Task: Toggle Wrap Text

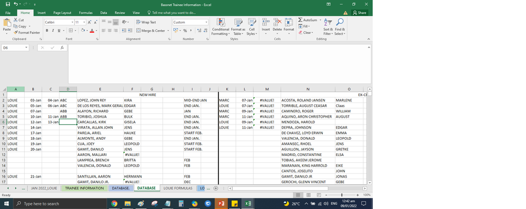Action: click(x=146, y=22)
